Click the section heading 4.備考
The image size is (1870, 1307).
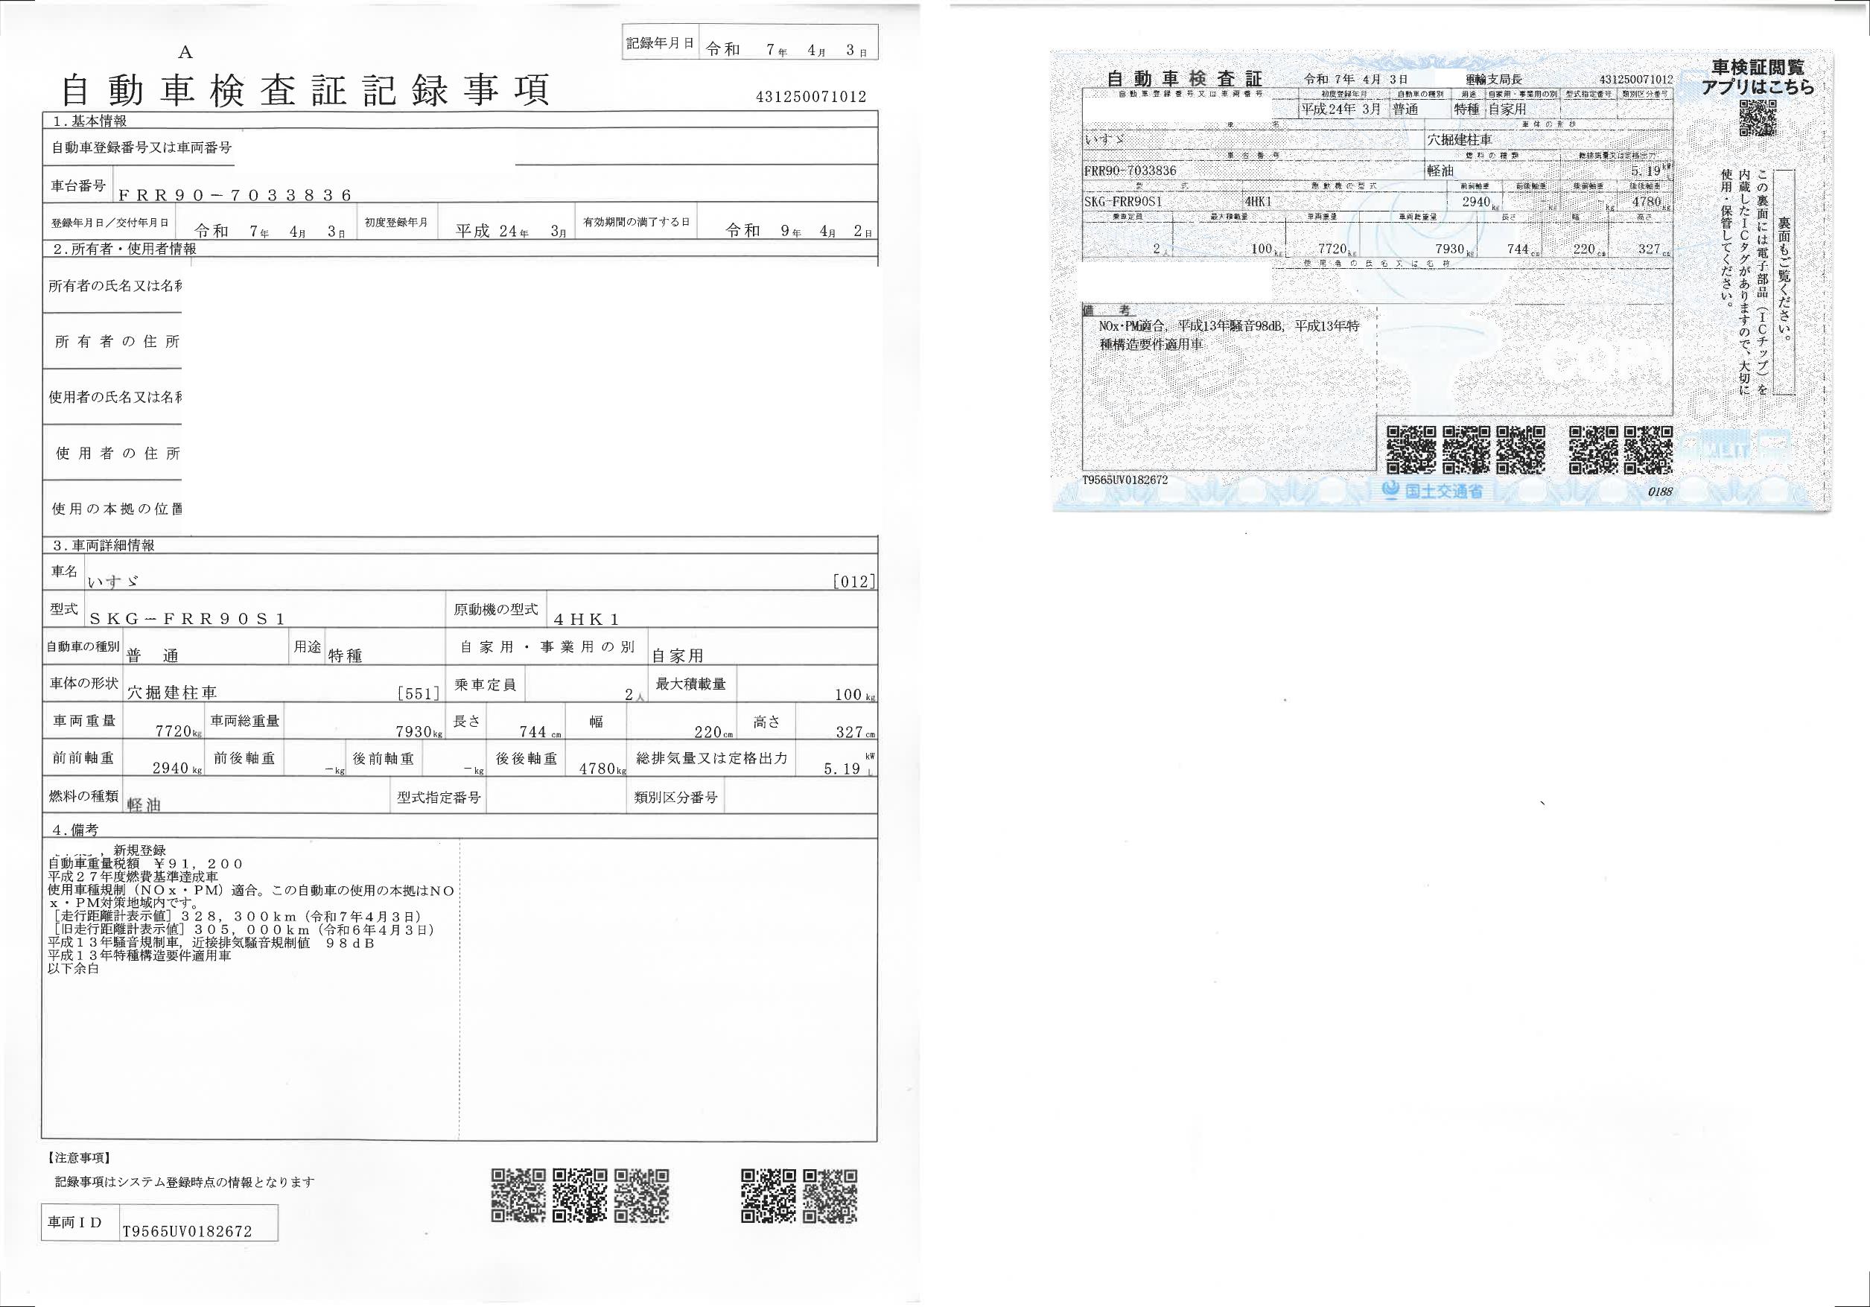[76, 830]
